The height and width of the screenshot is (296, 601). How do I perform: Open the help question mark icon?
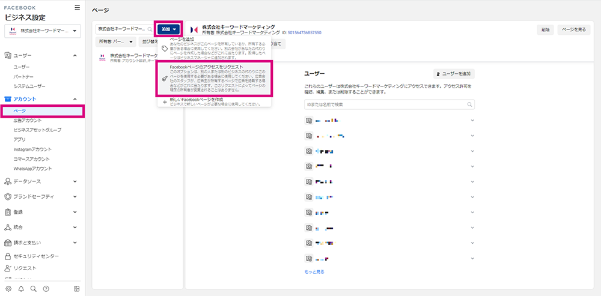point(46,288)
